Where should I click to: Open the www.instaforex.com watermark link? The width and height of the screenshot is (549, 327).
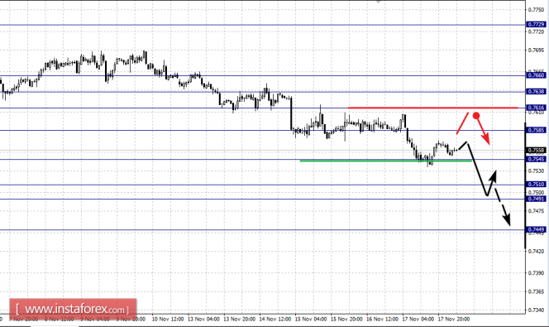[73, 310]
